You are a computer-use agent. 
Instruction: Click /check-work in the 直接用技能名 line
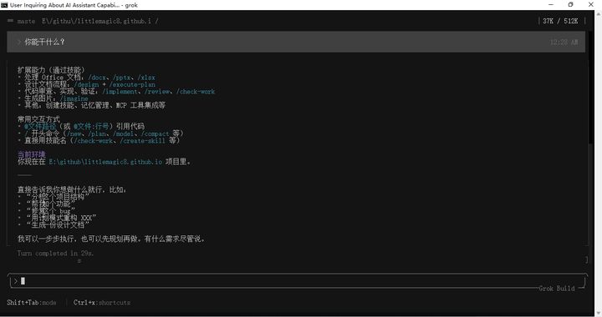[94, 141]
